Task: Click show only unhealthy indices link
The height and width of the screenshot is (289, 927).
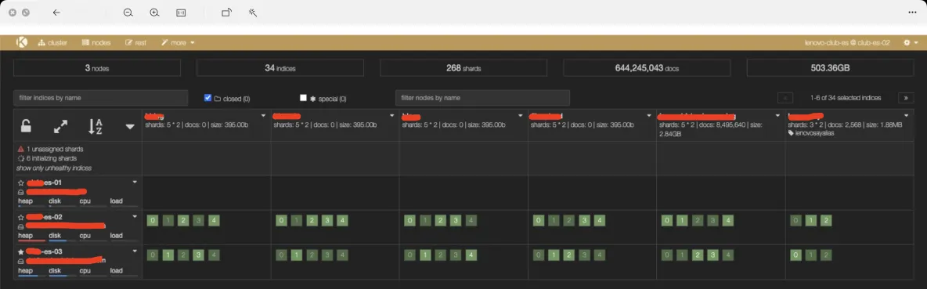Action: point(54,168)
